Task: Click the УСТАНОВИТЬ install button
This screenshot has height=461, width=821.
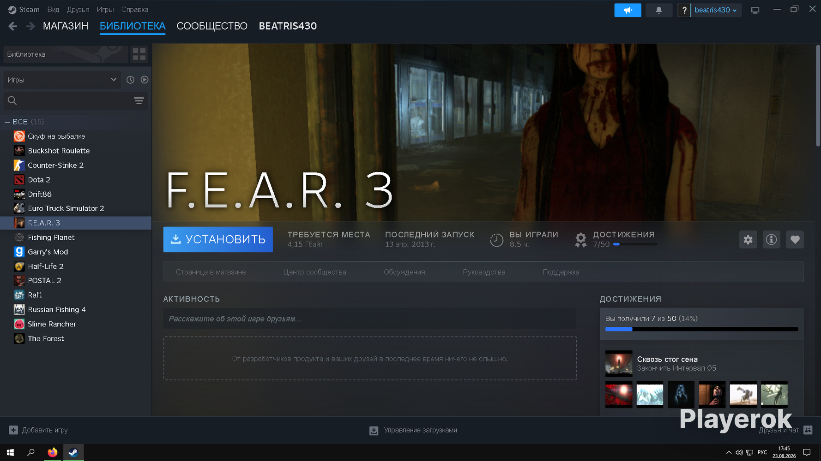Action: (x=218, y=239)
